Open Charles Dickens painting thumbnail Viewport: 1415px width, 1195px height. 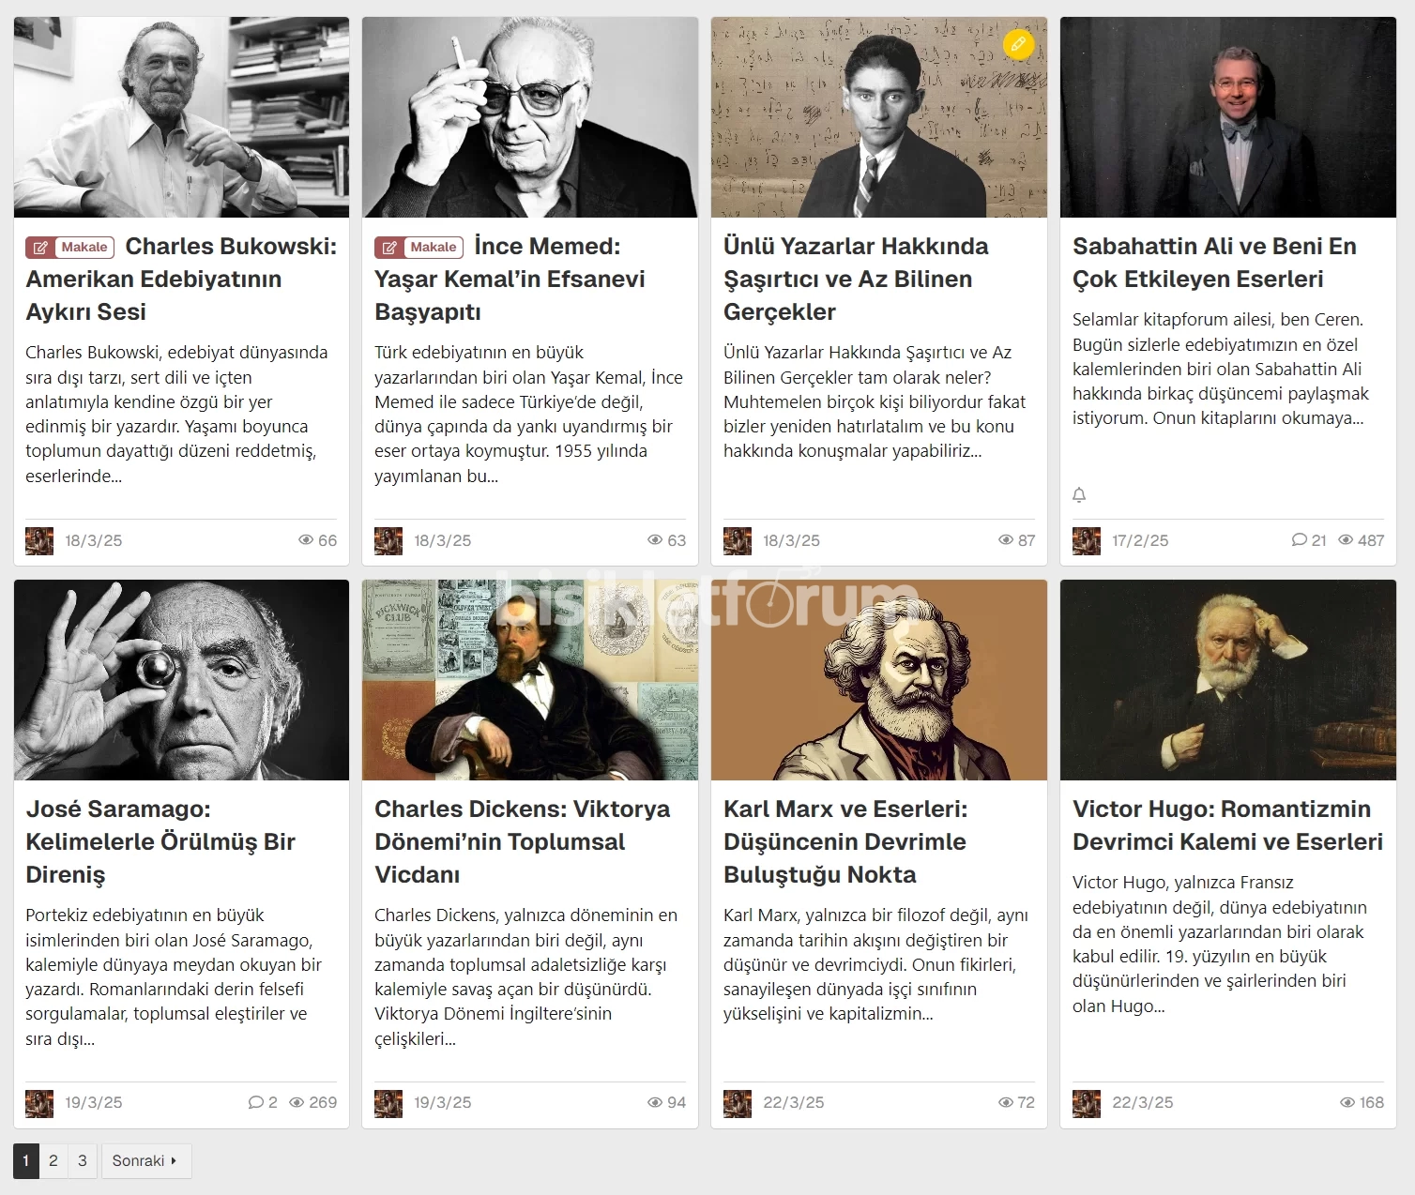pos(530,680)
